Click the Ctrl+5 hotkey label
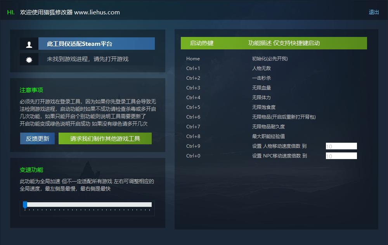The image size is (388, 245). (x=193, y=107)
